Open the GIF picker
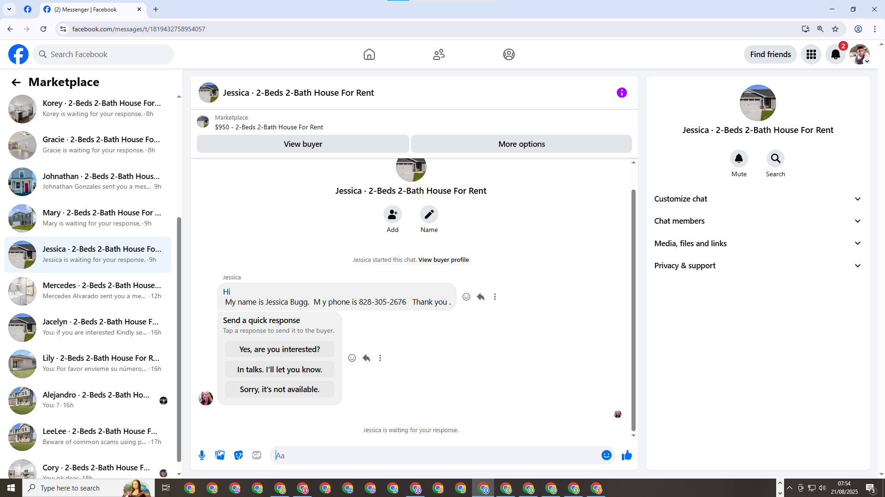 (x=257, y=455)
